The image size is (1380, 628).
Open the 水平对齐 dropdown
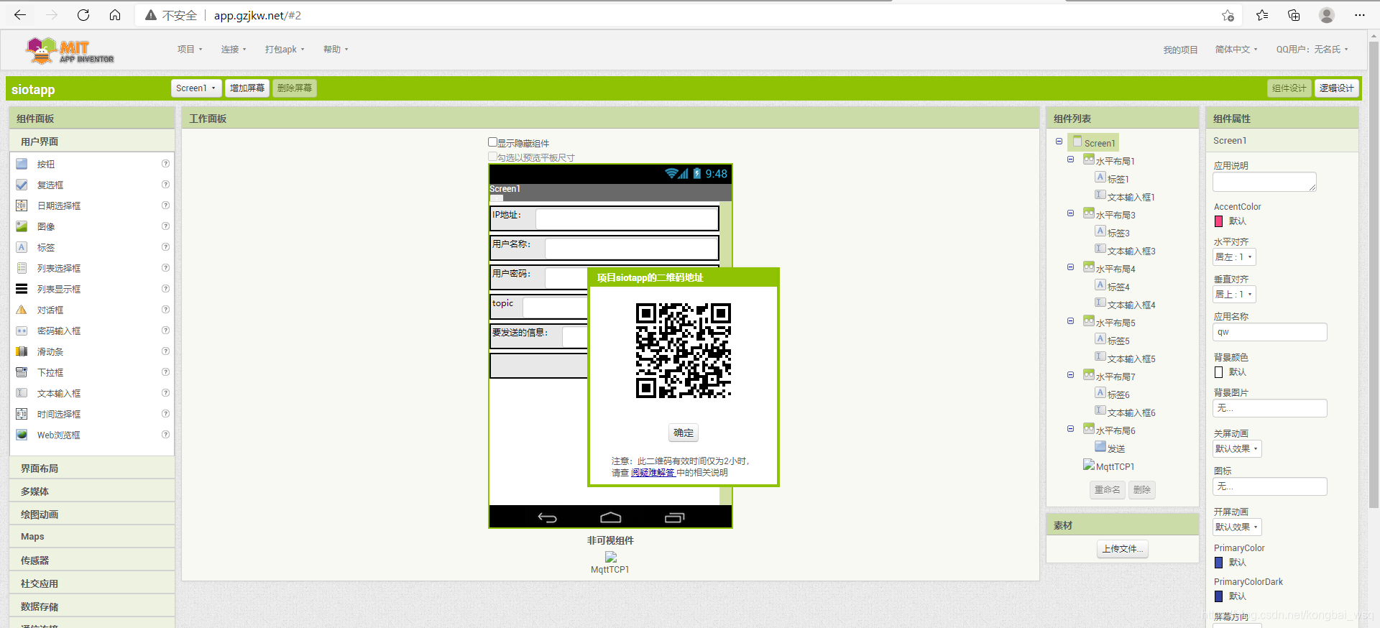coord(1234,257)
